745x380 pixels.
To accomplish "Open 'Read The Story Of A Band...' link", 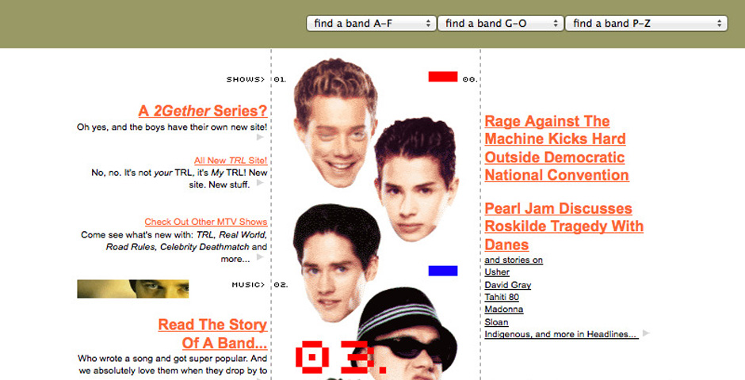I will [x=212, y=333].
